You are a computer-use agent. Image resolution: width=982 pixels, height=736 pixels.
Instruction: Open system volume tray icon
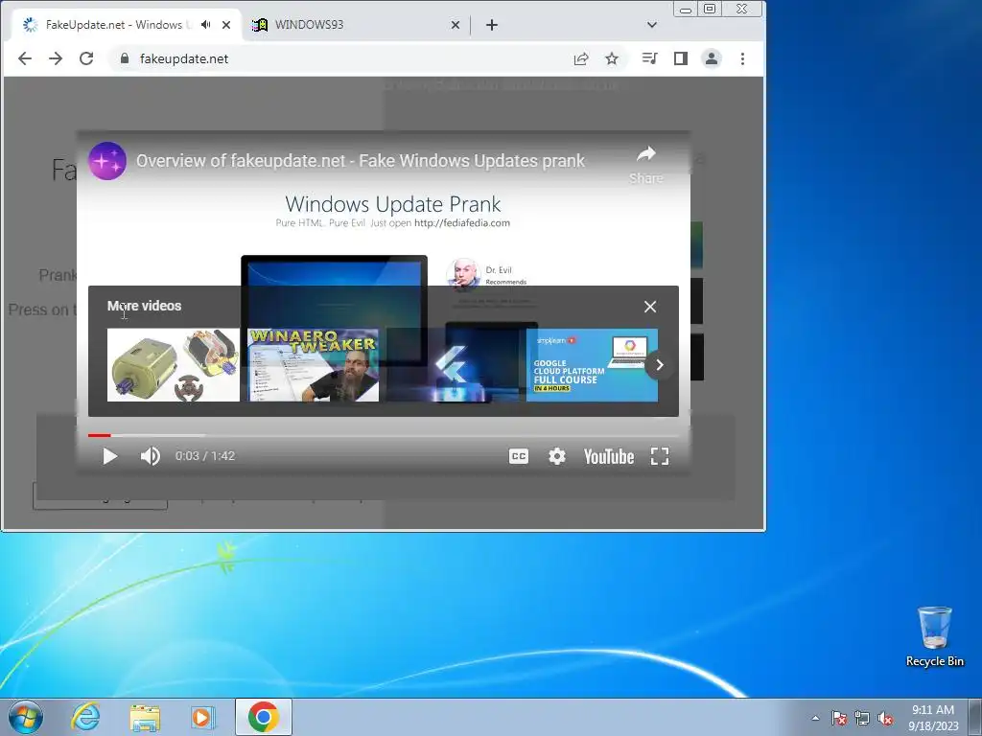885,718
